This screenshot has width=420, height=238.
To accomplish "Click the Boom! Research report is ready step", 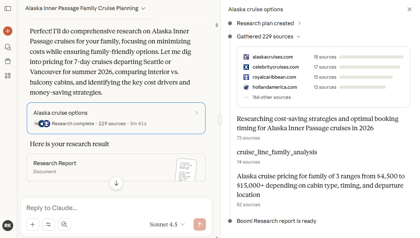I will (277, 221).
